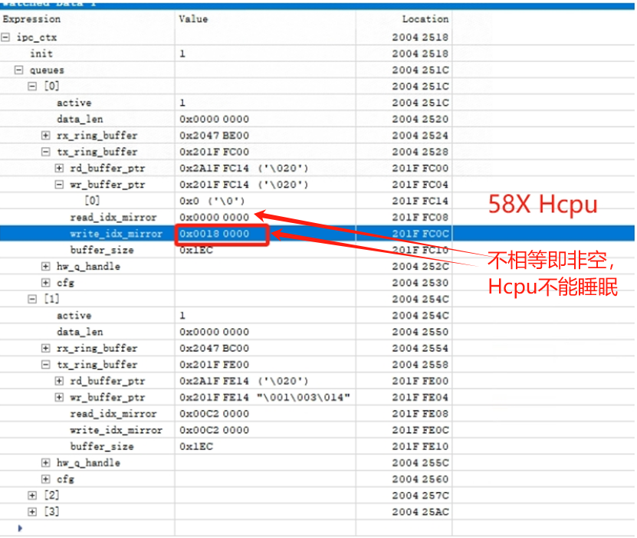The height and width of the screenshot is (538, 637).
Task: Expand cfg at location 2004 2530
Action: [46, 283]
